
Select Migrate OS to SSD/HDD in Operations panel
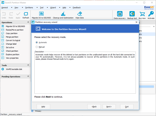[15, 26]
